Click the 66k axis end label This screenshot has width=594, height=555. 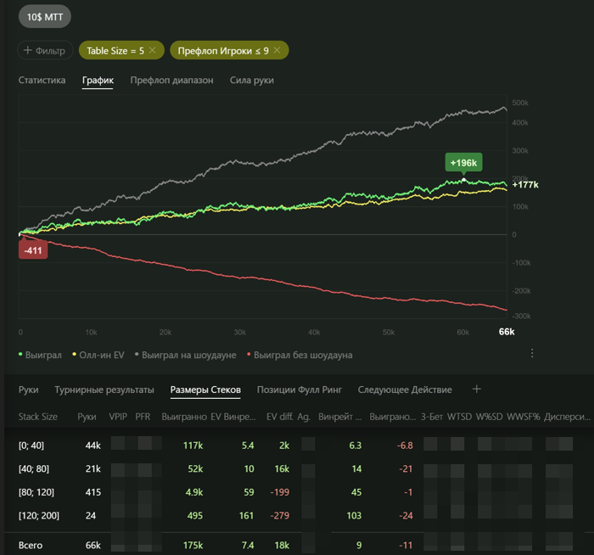(x=507, y=332)
